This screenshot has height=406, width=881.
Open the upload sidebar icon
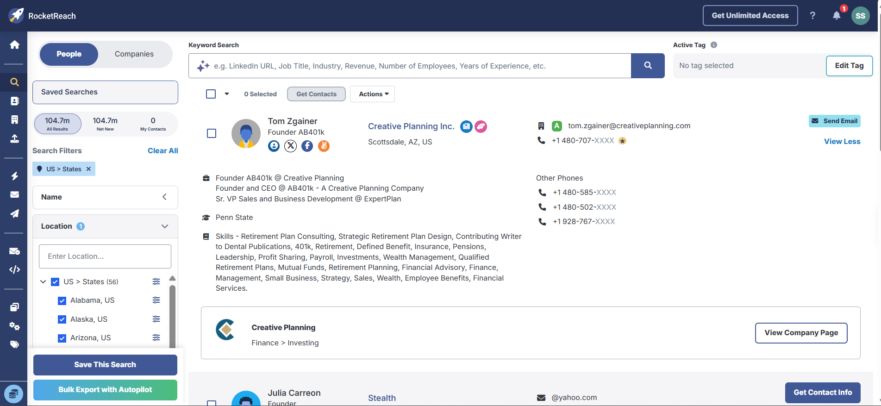point(14,138)
